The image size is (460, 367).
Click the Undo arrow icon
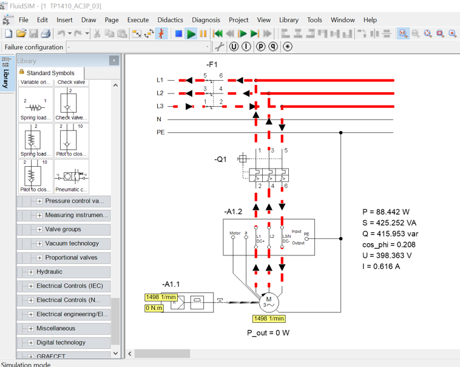(61, 34)
